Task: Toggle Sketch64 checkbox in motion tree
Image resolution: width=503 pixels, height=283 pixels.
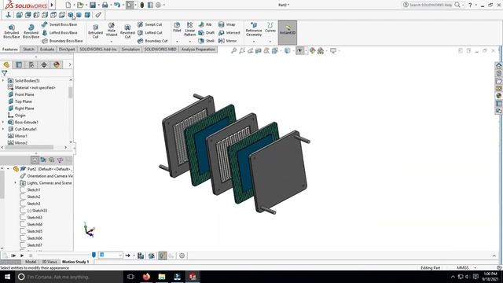Action: pyautogui.click(x=23, y=224)
